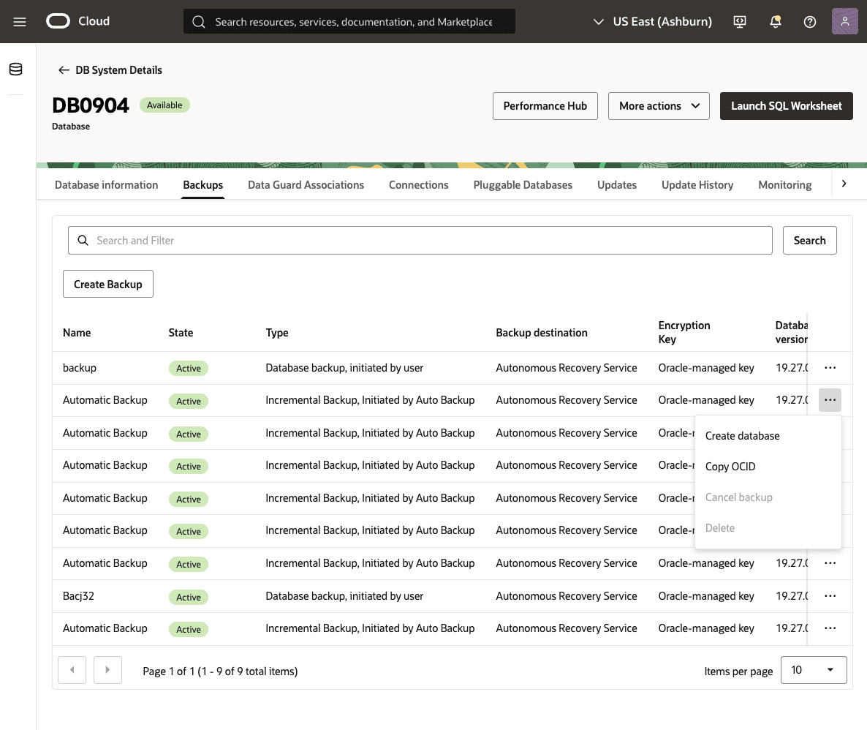Screen dimensions: 867x730
Task: Open the actions ellipsis for the first backup row
Action: point(830,367)
